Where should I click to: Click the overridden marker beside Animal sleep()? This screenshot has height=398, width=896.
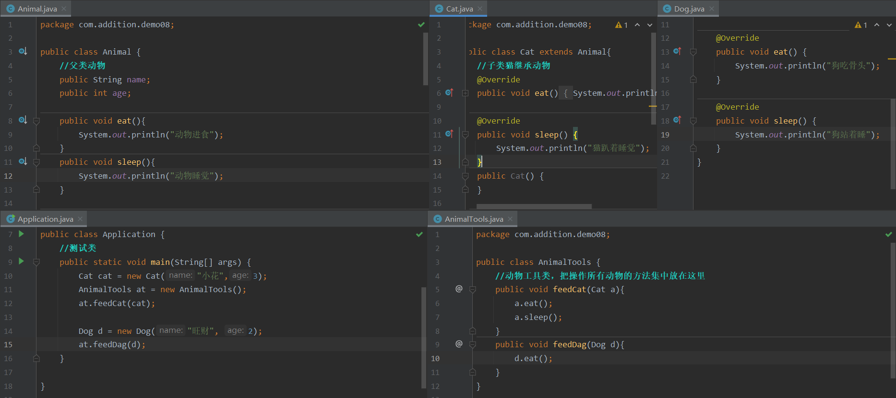click(x=23, y=161)
